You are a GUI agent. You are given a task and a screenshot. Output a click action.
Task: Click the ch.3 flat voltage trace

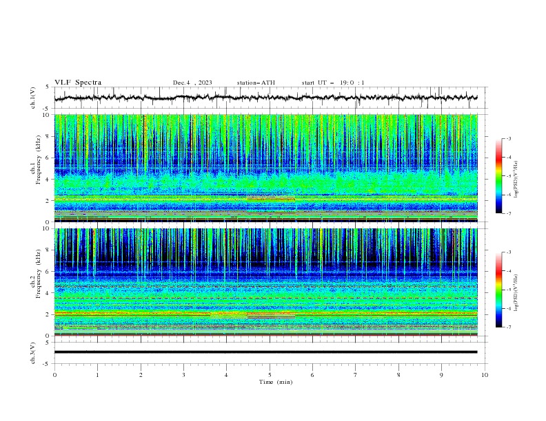tap(265, 352)
